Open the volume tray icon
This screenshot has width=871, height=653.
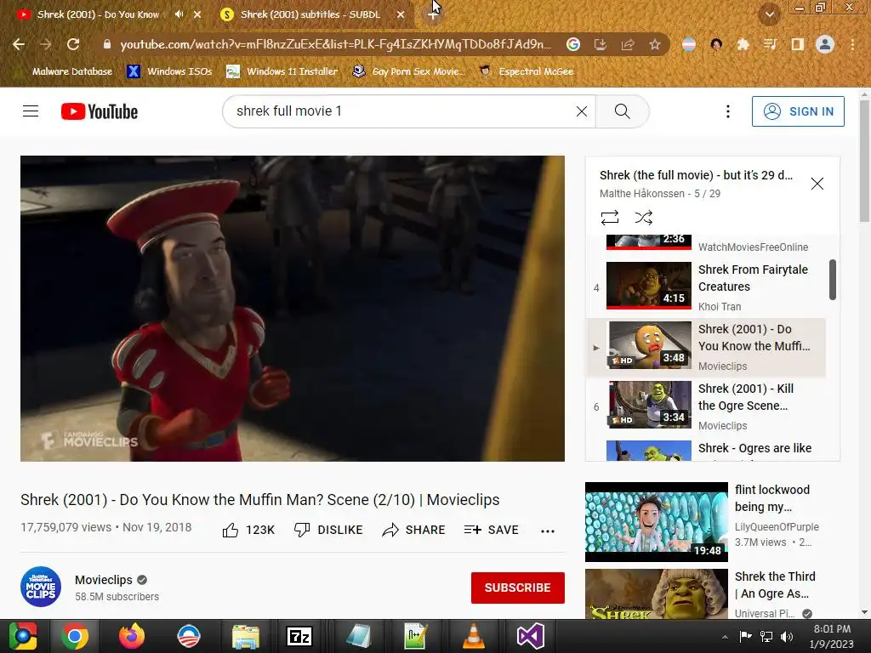point(787,637)
